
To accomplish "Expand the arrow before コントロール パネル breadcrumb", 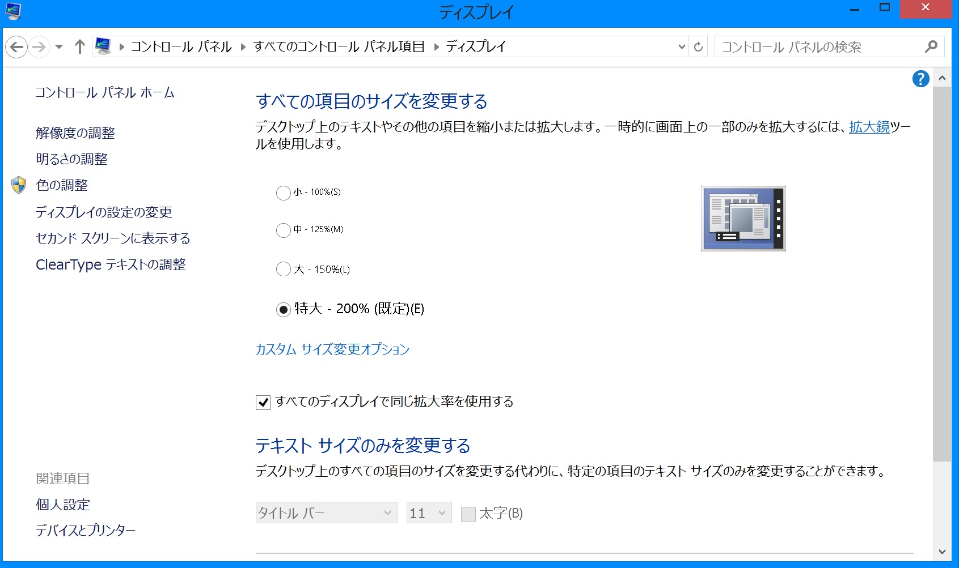I will pos(121,46).
